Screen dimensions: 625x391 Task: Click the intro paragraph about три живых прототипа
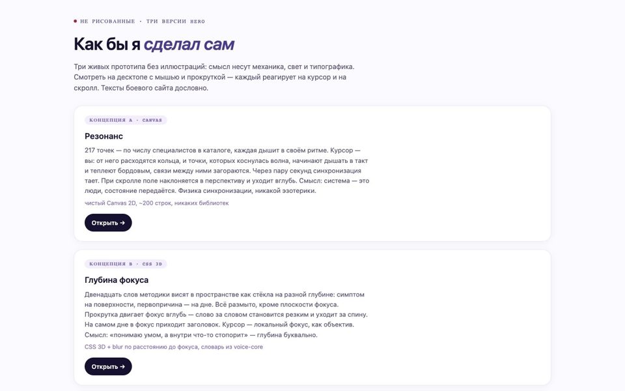coord(214,78)
